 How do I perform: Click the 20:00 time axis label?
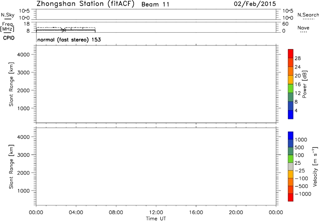click(236, 213)
